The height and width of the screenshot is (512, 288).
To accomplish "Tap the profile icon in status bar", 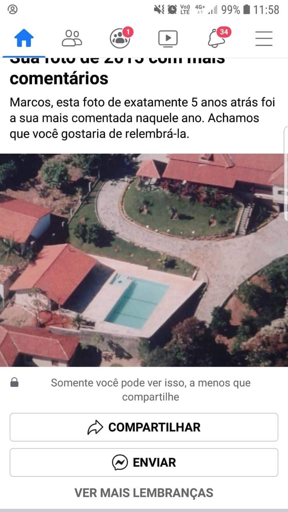I will pos(13,10).
